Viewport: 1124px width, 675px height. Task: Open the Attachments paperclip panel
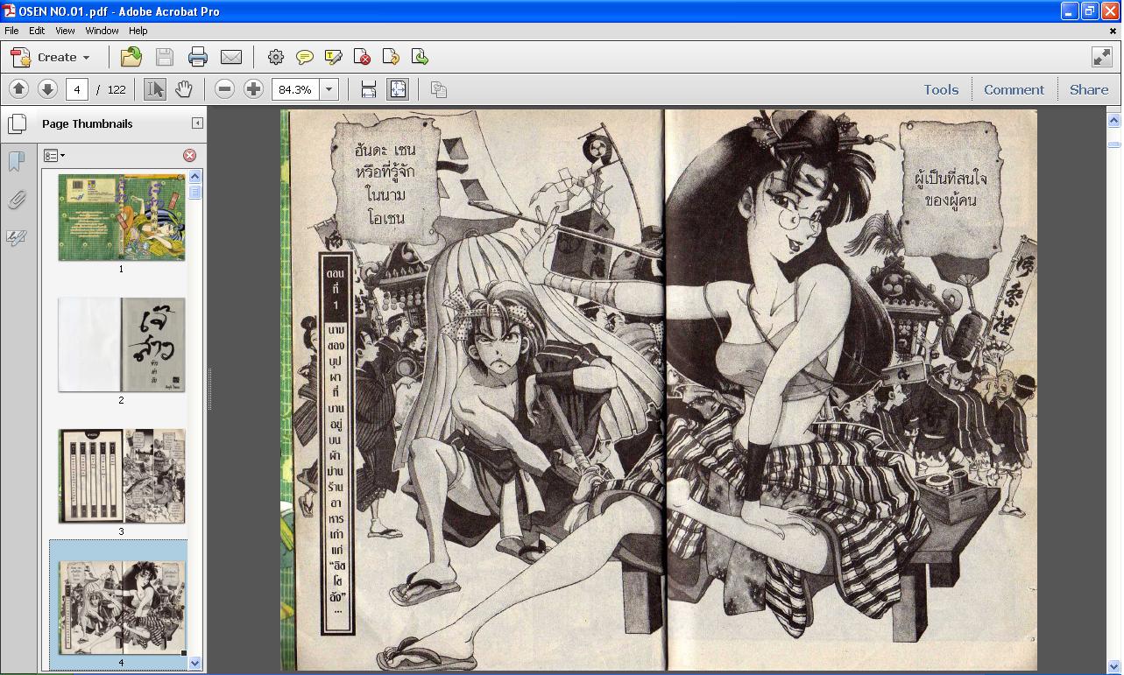click(16, 200)
